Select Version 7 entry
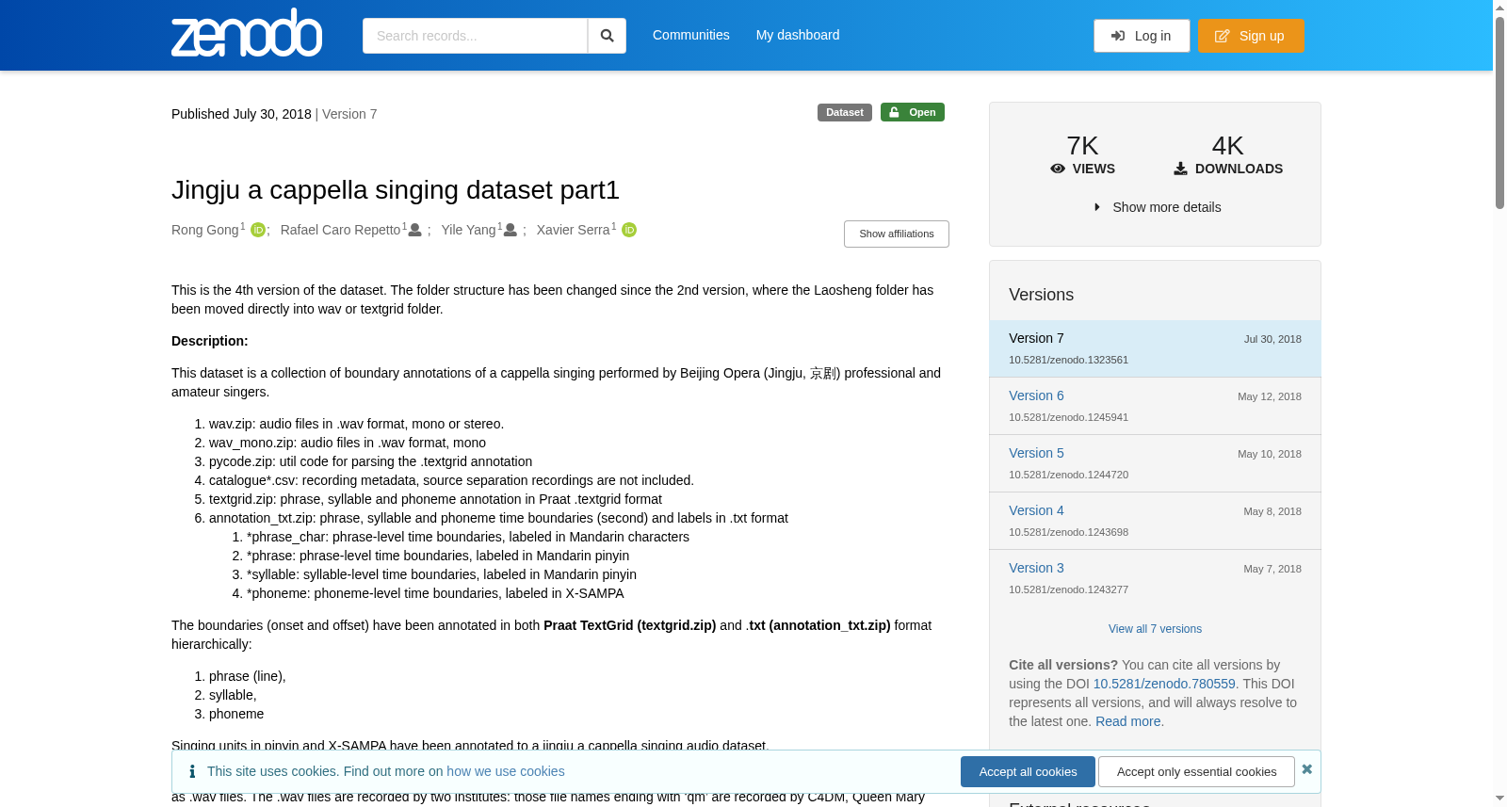The height and width of the screenshot is (807, 1507). pyautogui.click(x=1155, y=348)
